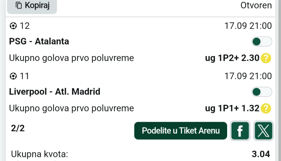Open help icon next to ug 1P2+ 2.30
Screen dimensions: 281x161
pyautogui.click(x=266, y=58)
